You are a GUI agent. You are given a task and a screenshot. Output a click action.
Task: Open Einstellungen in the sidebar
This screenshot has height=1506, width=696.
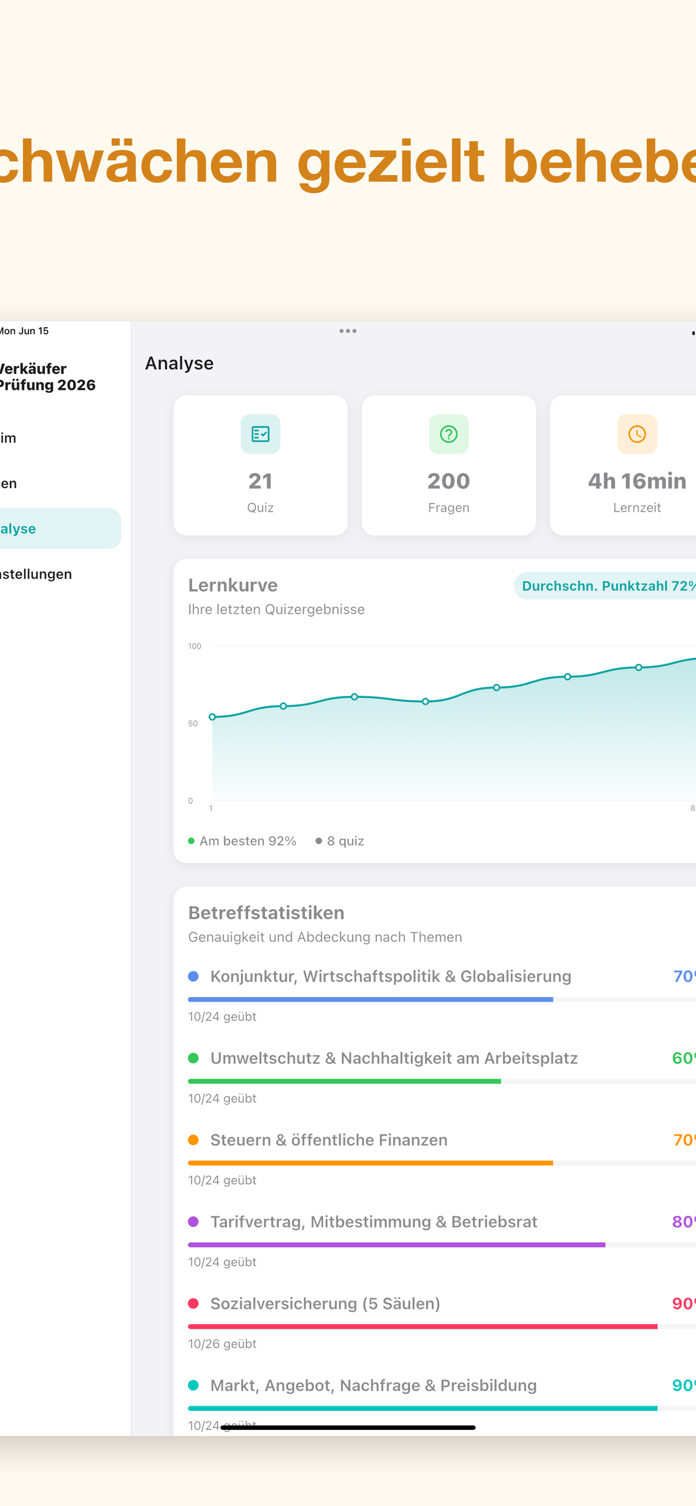click(x=36, y=574)
